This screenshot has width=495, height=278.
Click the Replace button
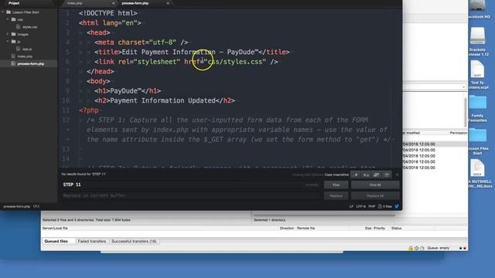[x=336, y=195]
